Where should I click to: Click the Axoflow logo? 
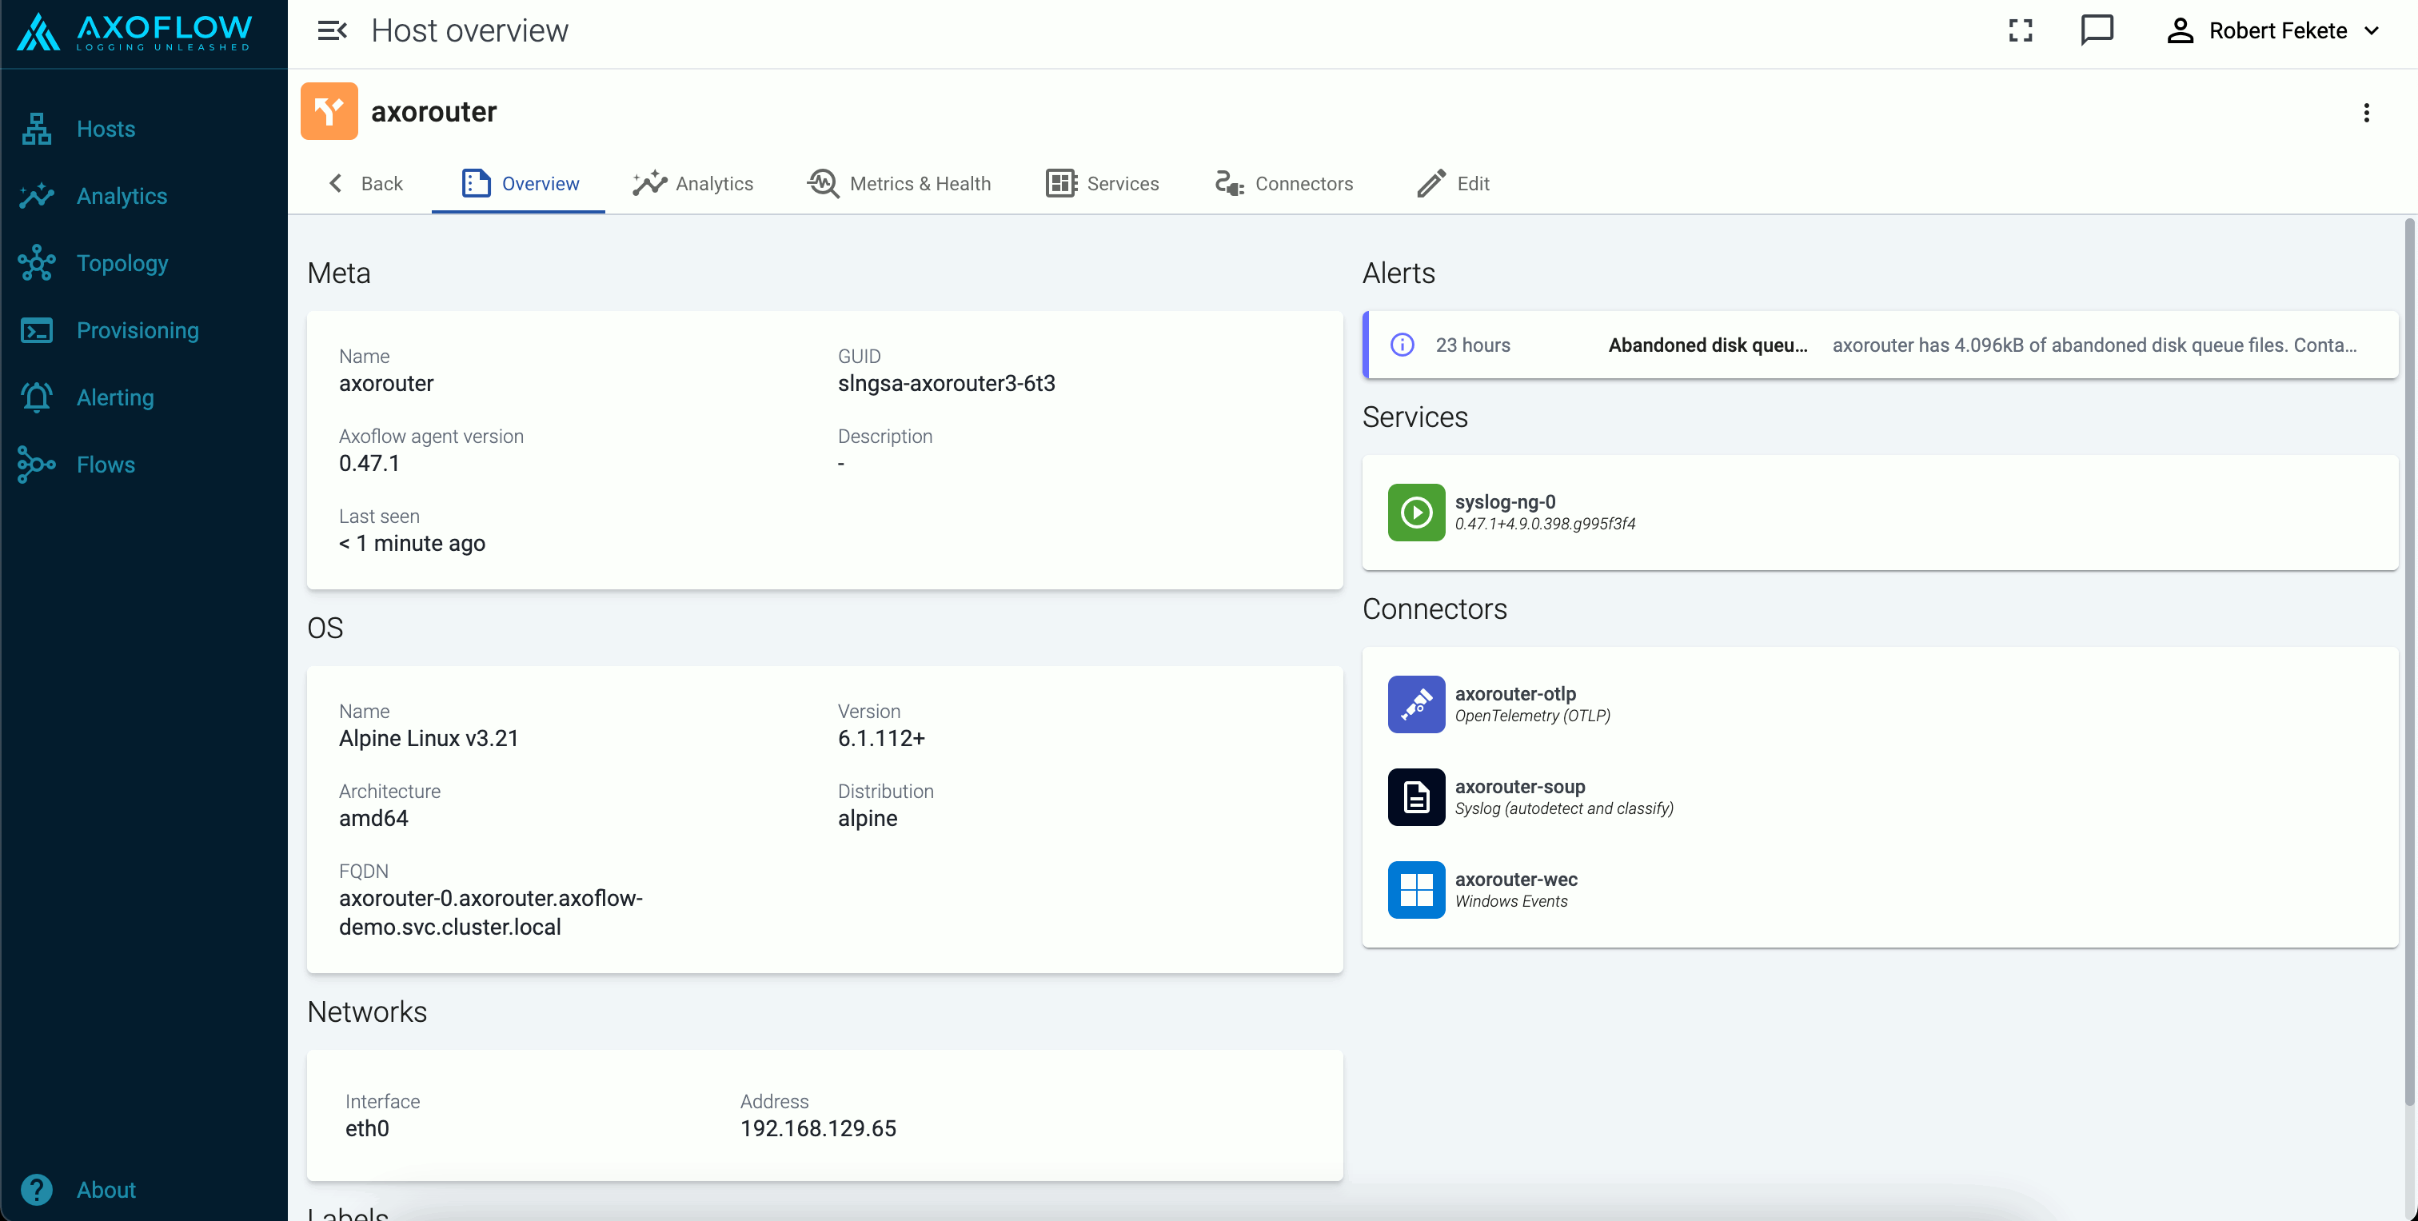134,33
